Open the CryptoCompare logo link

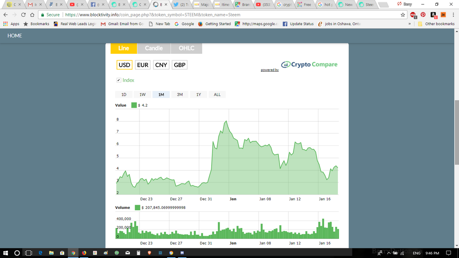309,64
